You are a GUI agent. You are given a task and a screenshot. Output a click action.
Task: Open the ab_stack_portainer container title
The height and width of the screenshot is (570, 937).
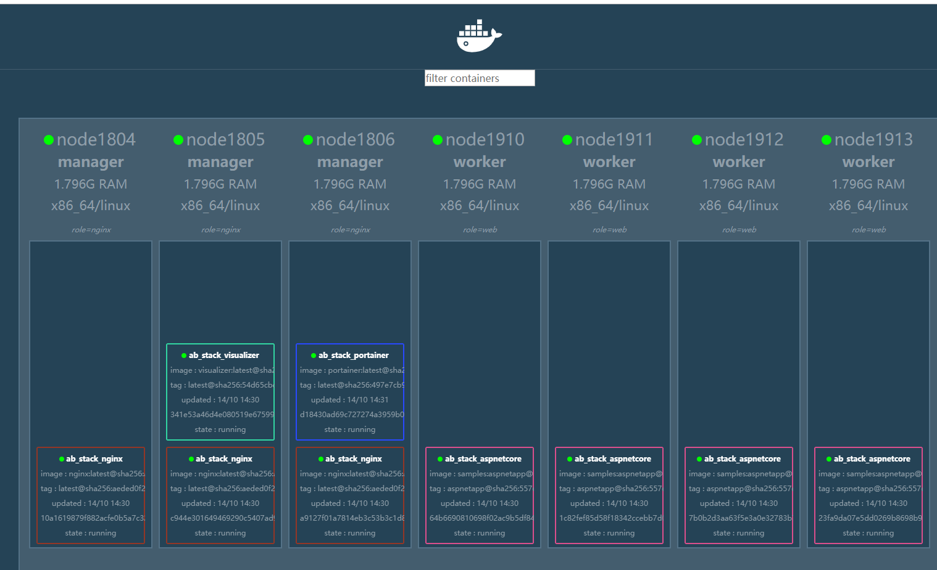point(354,356)
